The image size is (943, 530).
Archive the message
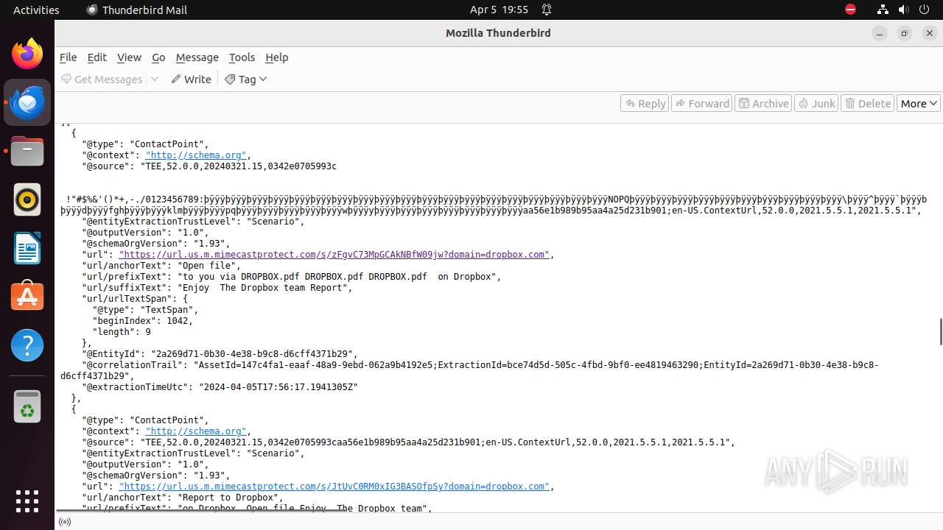(x=764, y=104)
